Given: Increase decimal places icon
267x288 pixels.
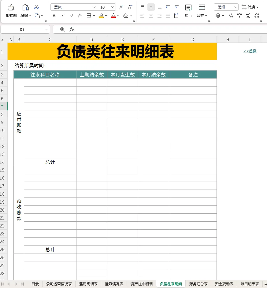Looking at the screenshot, I should [248, 16].
